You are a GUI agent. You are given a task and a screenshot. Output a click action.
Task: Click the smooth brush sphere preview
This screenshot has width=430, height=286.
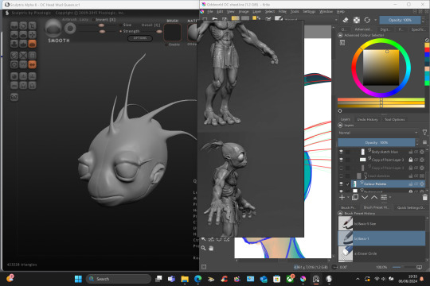(53, 28)
